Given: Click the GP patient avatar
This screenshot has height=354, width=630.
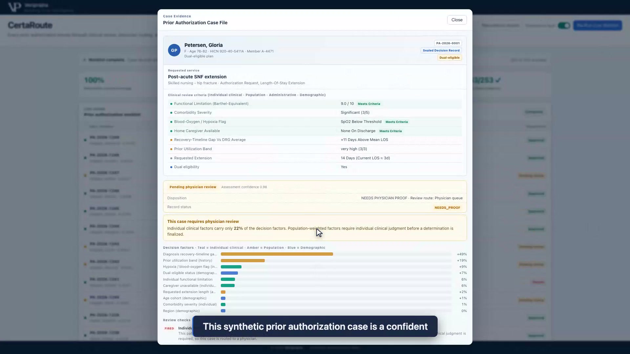Looking at the screenshot, I should coord(174,50).
